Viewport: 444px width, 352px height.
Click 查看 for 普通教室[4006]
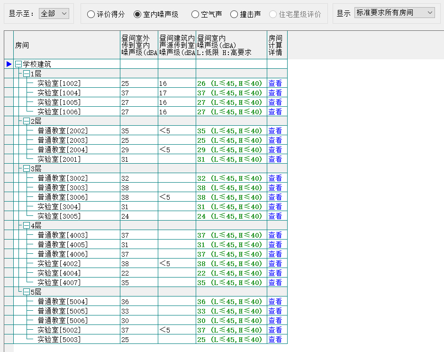[275, 254]
